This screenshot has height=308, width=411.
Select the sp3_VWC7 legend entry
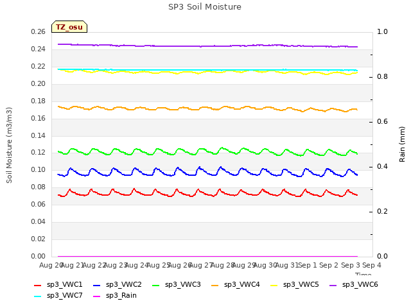point(58,296)
